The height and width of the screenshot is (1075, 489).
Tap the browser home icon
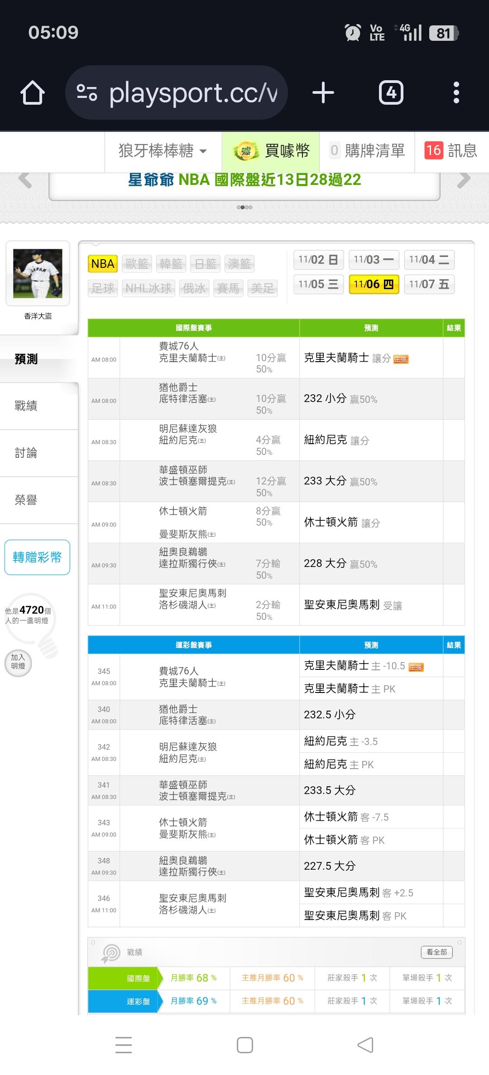tap(33, 93)
